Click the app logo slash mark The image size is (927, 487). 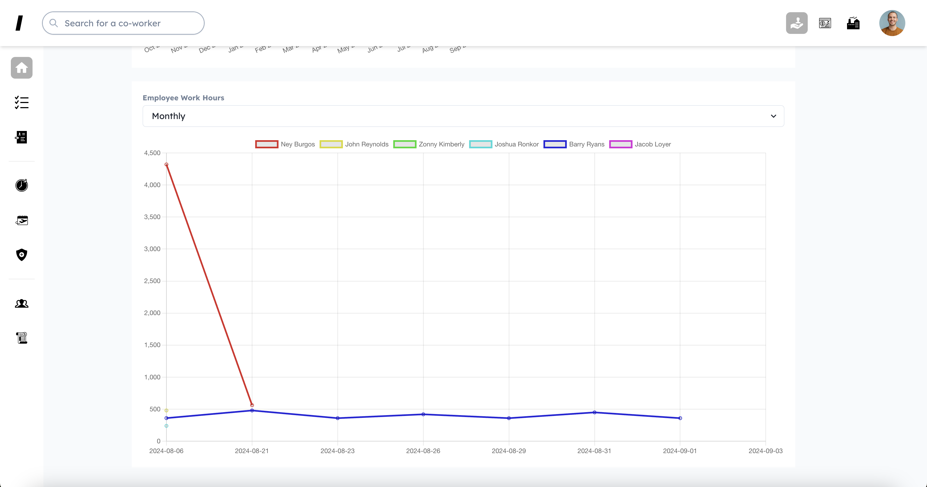click(20, 23)
